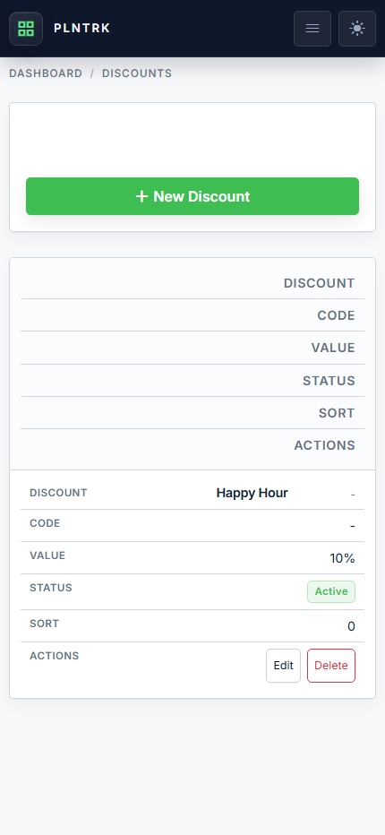Viewport: 385px width, 835px height.
Task: Click the sort order value 0
Action: [352, 627]
